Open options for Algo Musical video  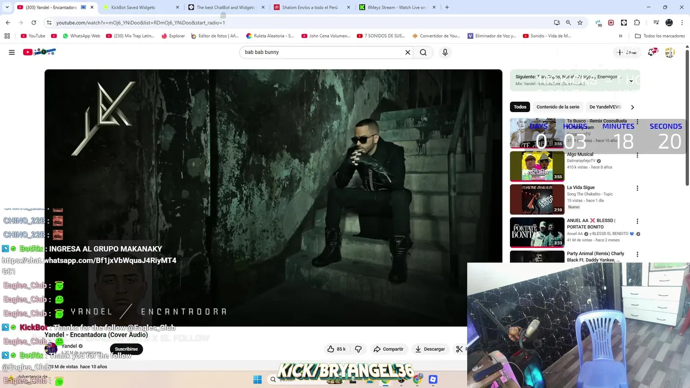637,155
